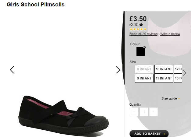Click the five-star rating
Viewport: 191px width, 137px height.
tap(138, 29)
